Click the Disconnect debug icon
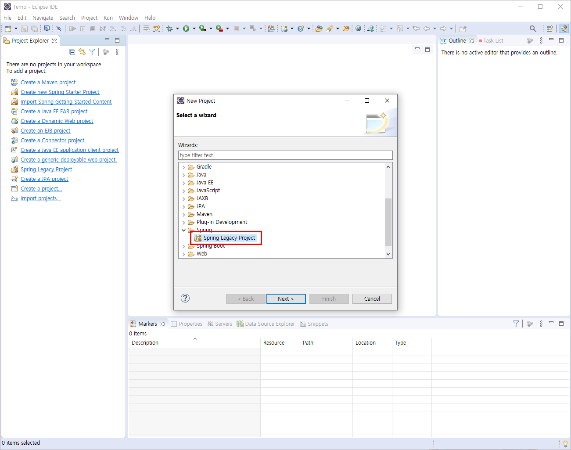Image resolution: width=571 pixels, height=450 pixels. pos(103,29)
